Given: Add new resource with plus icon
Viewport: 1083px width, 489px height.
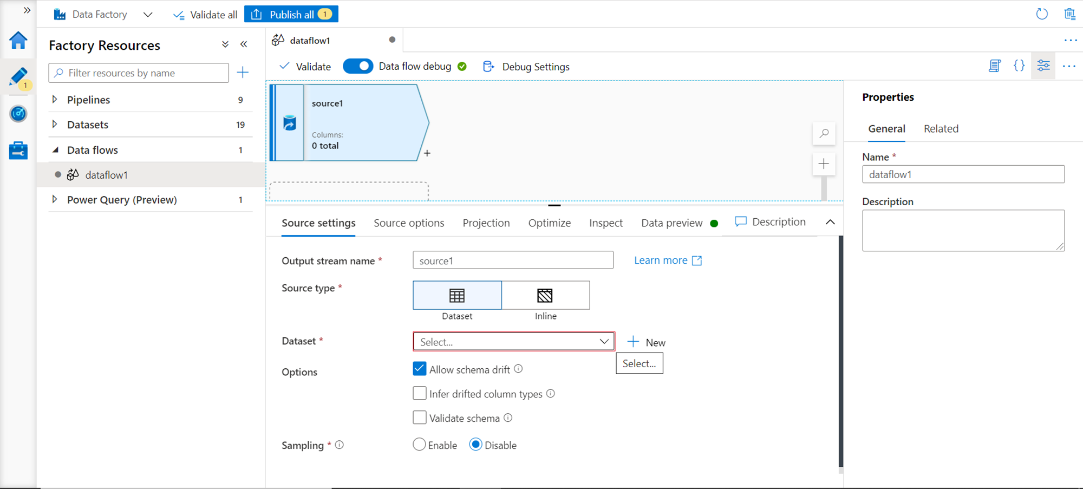Looking at the screenshot, I should pyautogui.click(x=243, y=73).
